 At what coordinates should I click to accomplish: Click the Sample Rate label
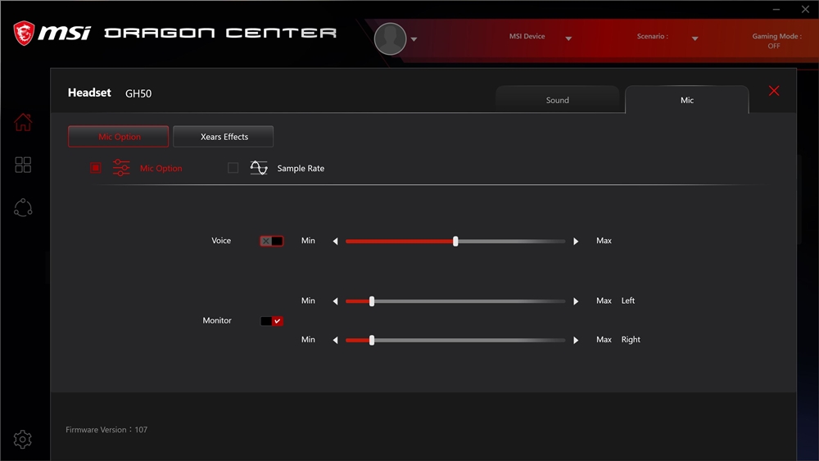301,168
